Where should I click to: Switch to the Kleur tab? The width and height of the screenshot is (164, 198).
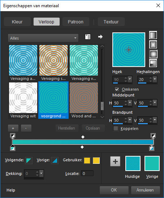tap(17, 22)
